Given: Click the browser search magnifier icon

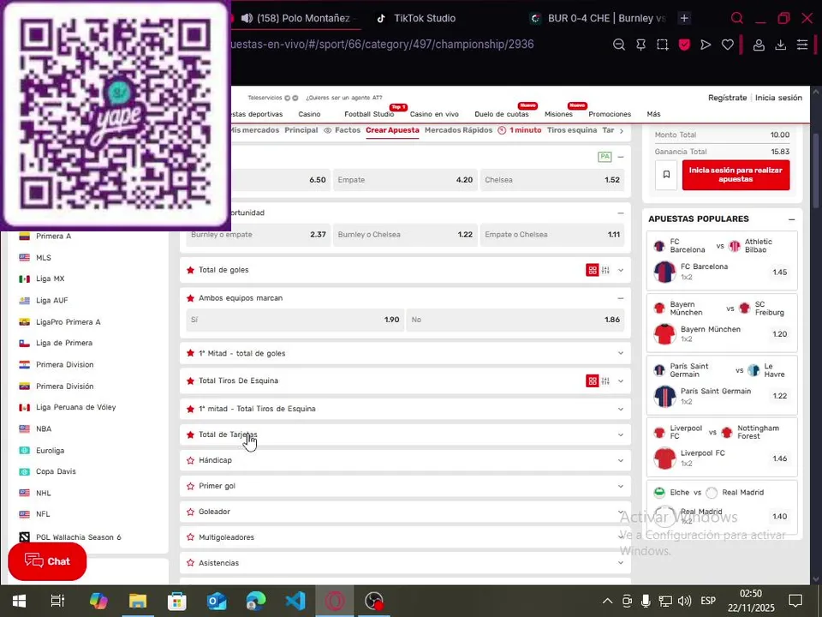Looking at the screenshot, I should (x=736, y=18).
